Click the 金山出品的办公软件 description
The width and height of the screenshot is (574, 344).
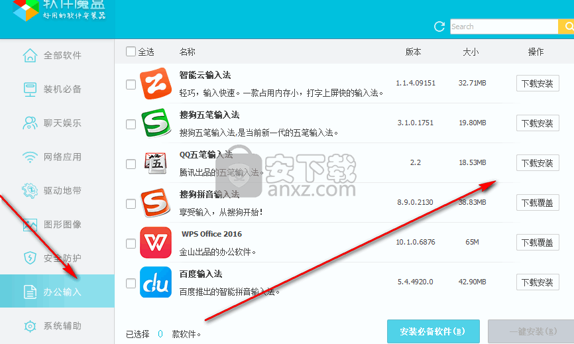[217, 252]
